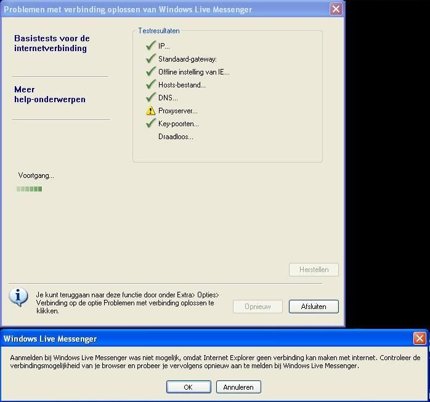This screenshot has width=430, height=402.
Task: Open Meer help-onderwerpen link
Action: coord(49,94)
